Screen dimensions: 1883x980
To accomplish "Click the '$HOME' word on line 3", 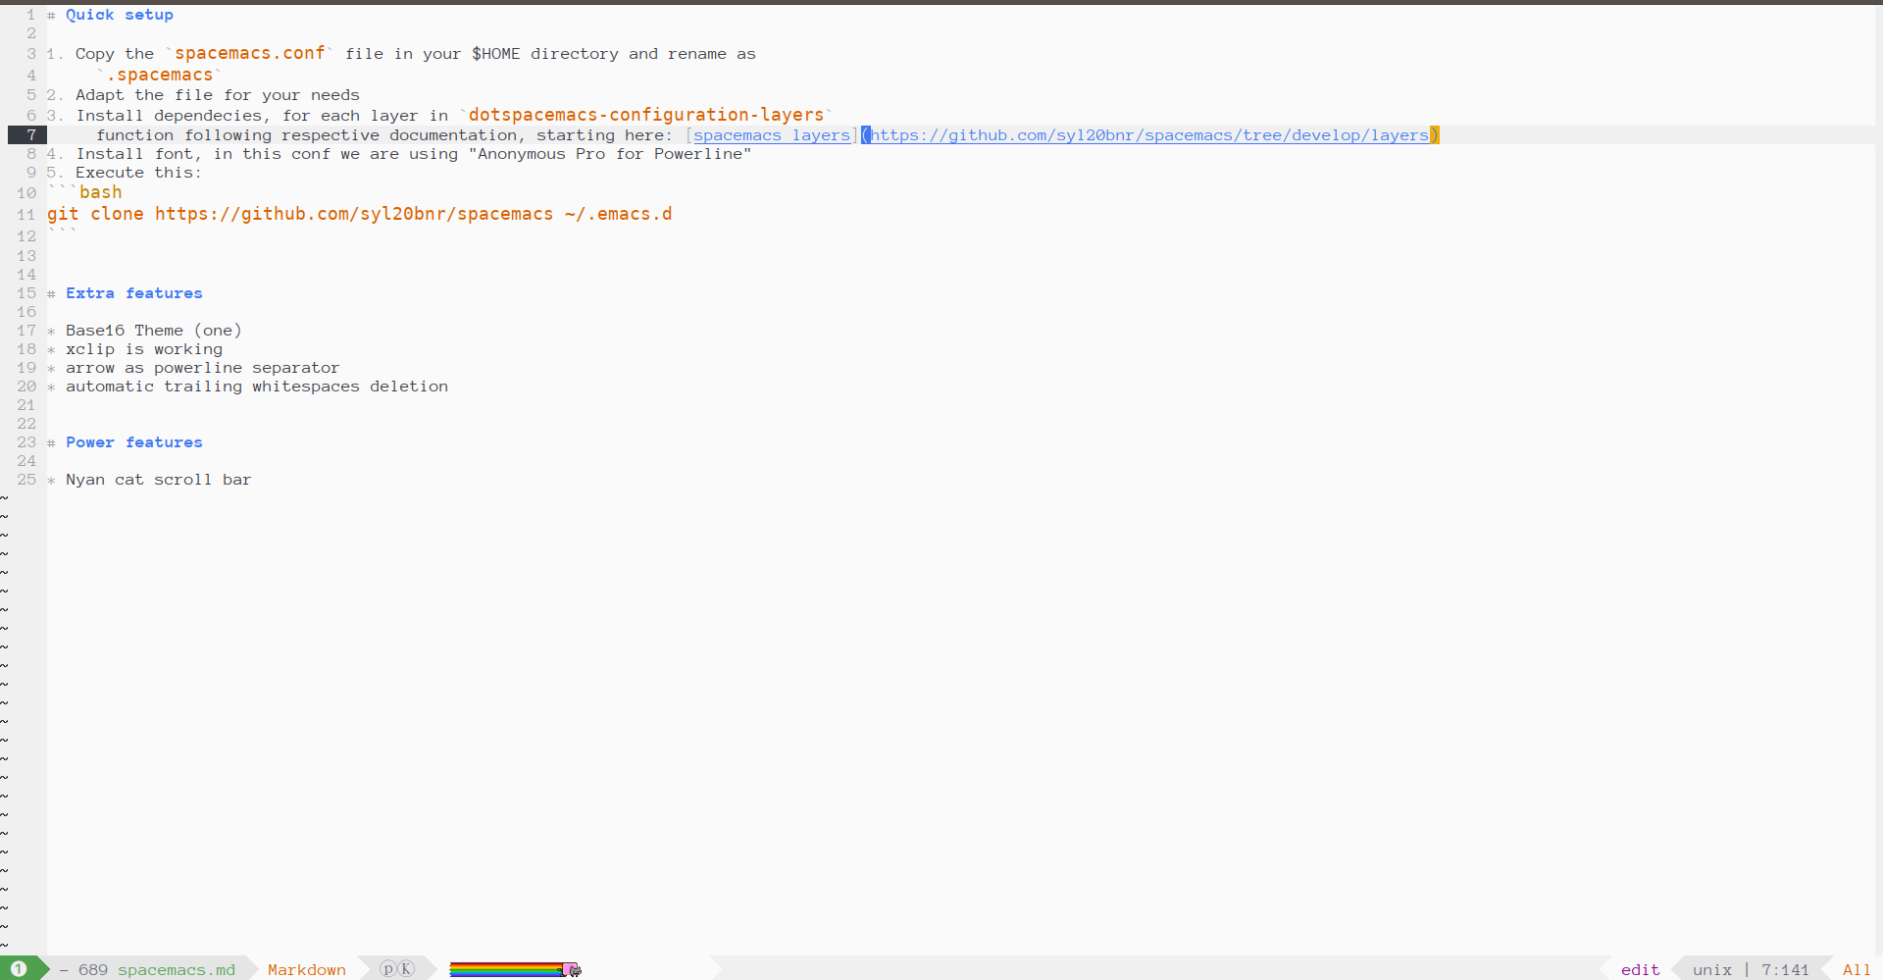I will (x=496, y=54).
